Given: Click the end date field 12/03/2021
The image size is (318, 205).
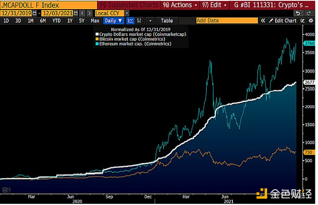Looking at the screenshot, I should [x=58, y=13].
